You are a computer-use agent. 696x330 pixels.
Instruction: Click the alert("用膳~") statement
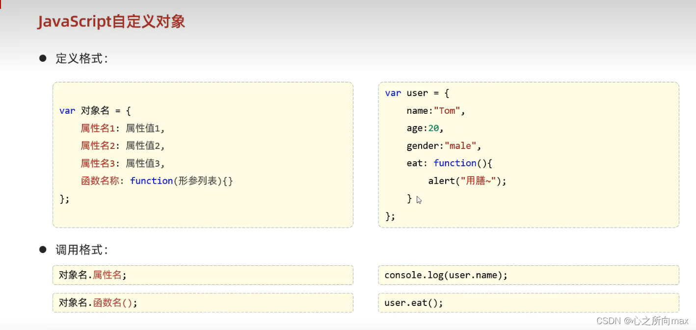tap(467, 180)
